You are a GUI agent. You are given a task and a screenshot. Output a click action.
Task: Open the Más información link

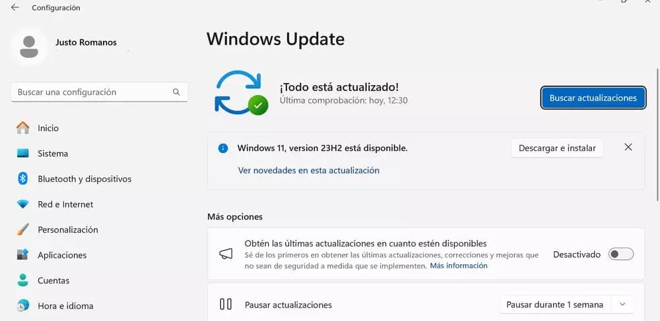tap(459, 266)
